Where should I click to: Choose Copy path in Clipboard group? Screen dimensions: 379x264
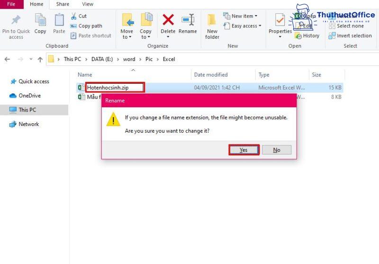86,26
